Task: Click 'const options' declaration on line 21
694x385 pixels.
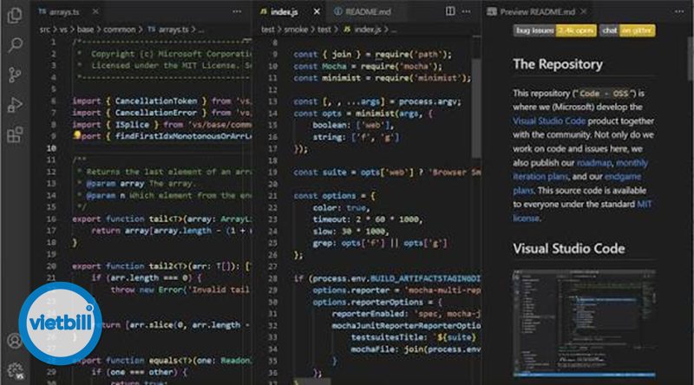Action: pyautogui.click(x=324, y=196)
